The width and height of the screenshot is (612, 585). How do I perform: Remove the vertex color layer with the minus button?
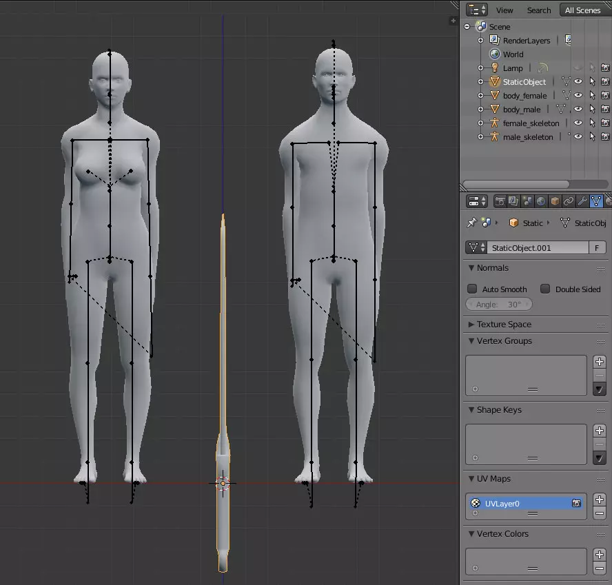coord(599,568)
